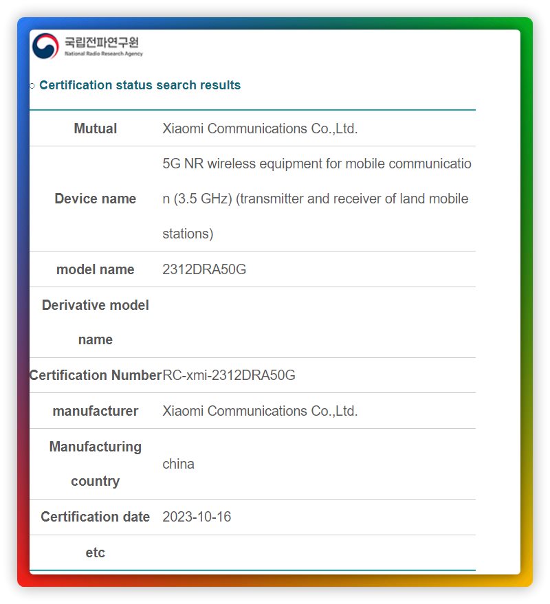Click the 'model name' row label
550x604 pixels.
click(95, 269)
